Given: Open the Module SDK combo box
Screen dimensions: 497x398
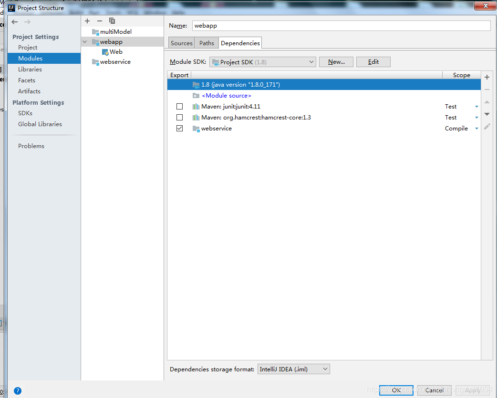Looking at the screenshot, I should click(263, 62).
